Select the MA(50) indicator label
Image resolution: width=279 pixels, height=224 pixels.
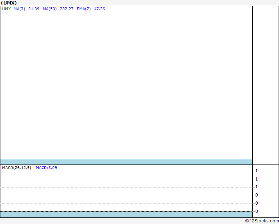pos(50,9)
